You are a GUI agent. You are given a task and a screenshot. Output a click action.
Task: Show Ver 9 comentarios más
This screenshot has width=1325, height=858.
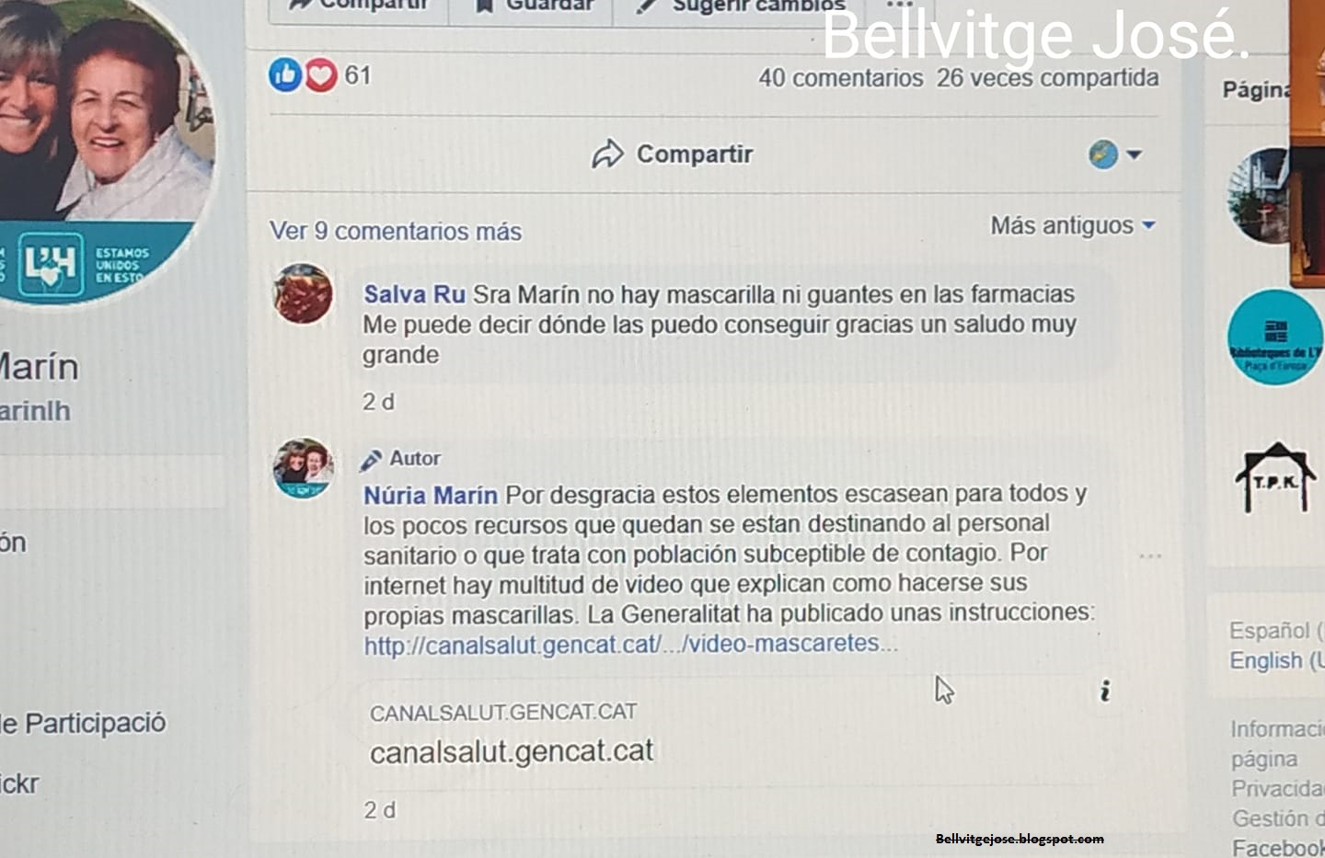click(396, 231)
